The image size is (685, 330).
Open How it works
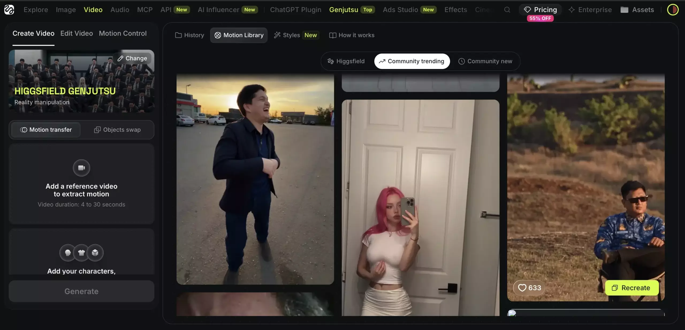coord(352,35)
